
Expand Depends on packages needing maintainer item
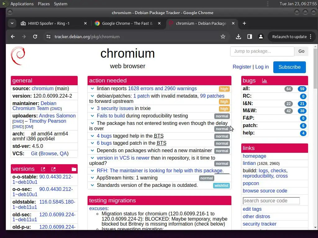(92, 151)
